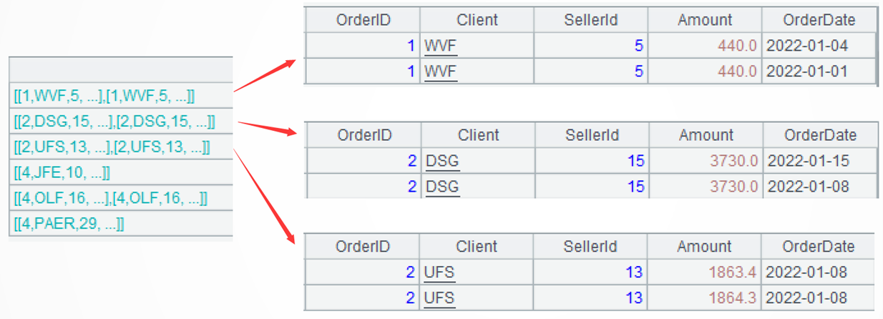This screenshot has width=883, height=319.
Task: Click the 2022-01-01 order date cell
Action: point(807,71)
